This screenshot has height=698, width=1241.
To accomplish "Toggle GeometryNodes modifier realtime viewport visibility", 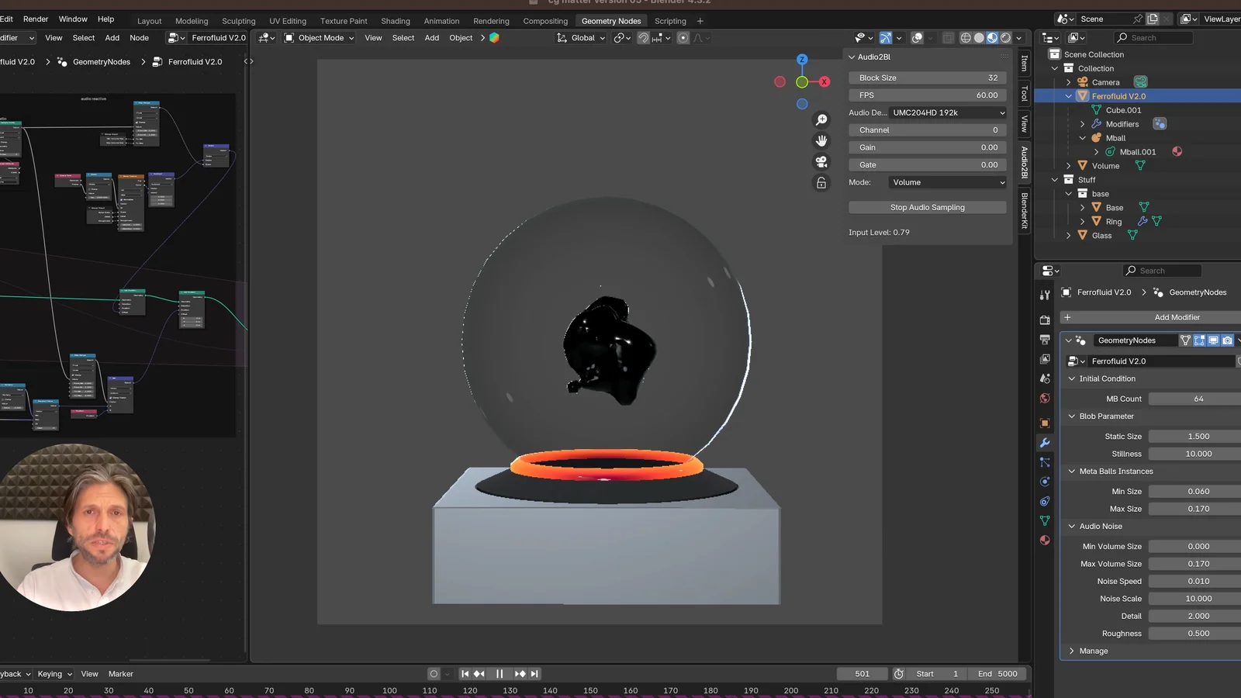I will point(1213,340).
